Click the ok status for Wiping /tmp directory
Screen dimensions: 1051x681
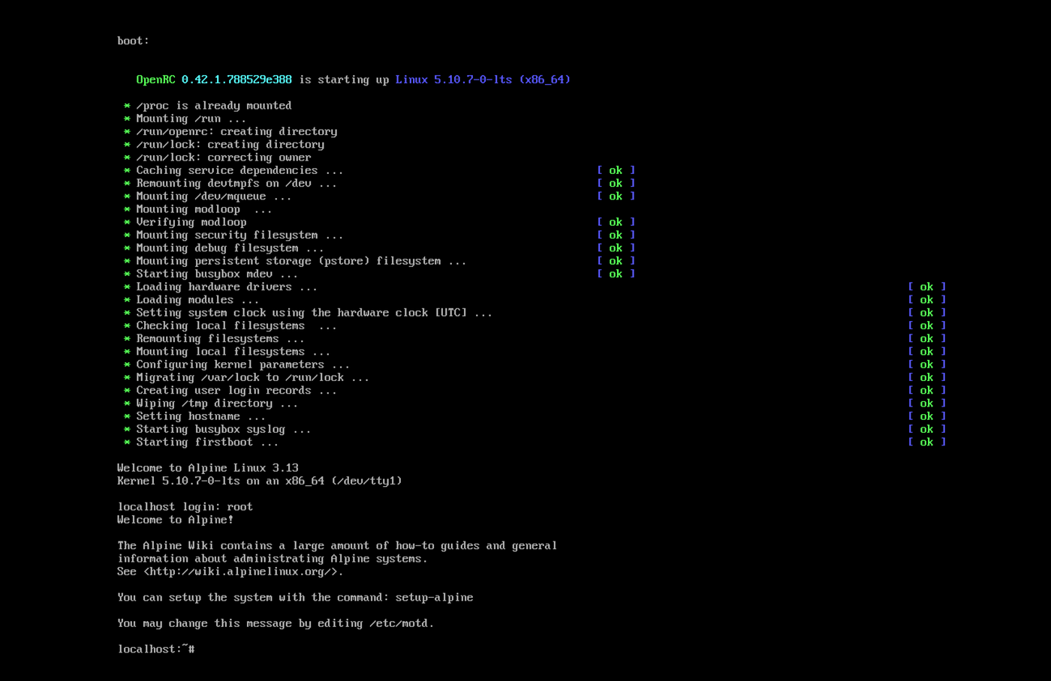click(926, 403)
